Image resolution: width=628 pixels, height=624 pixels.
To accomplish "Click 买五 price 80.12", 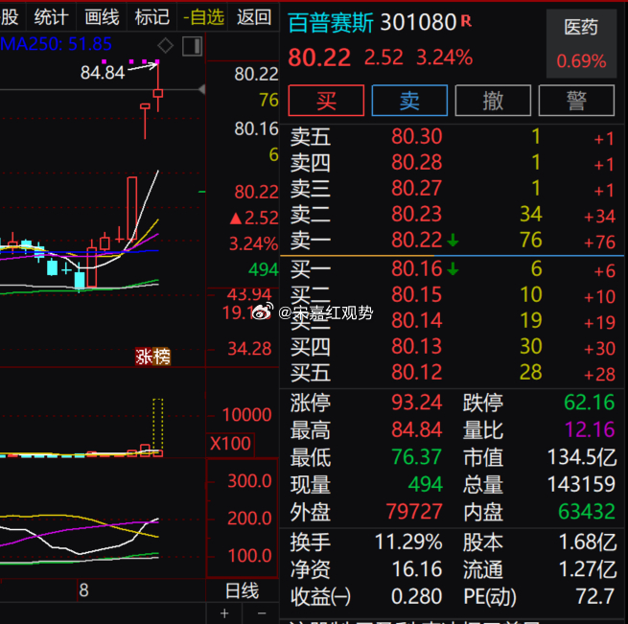I will (416, 373).
